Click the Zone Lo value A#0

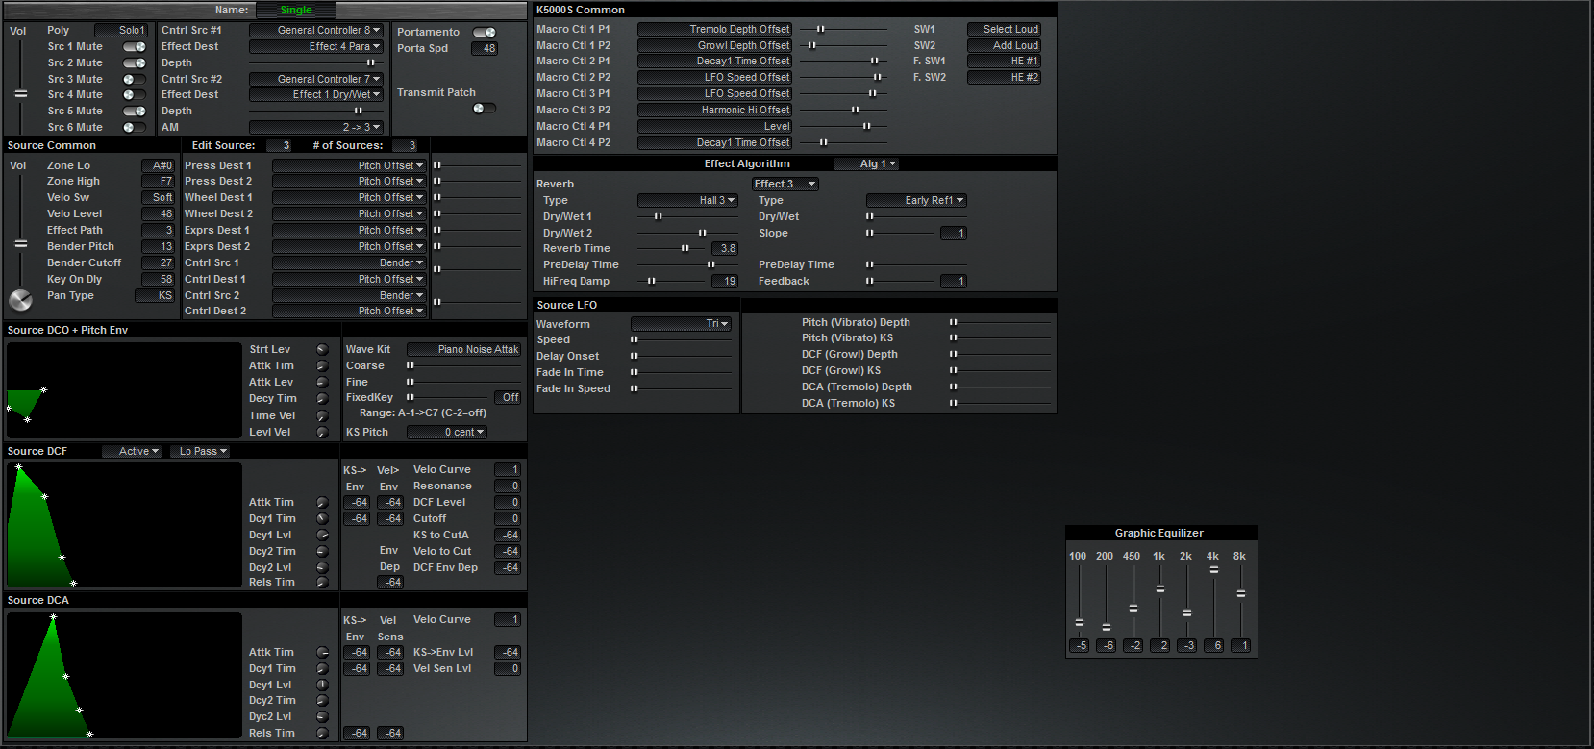159,166
